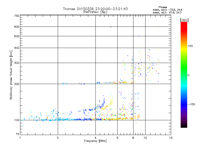
Task: Click the y-axis tick label '75'
Action: tap(18, 134)
